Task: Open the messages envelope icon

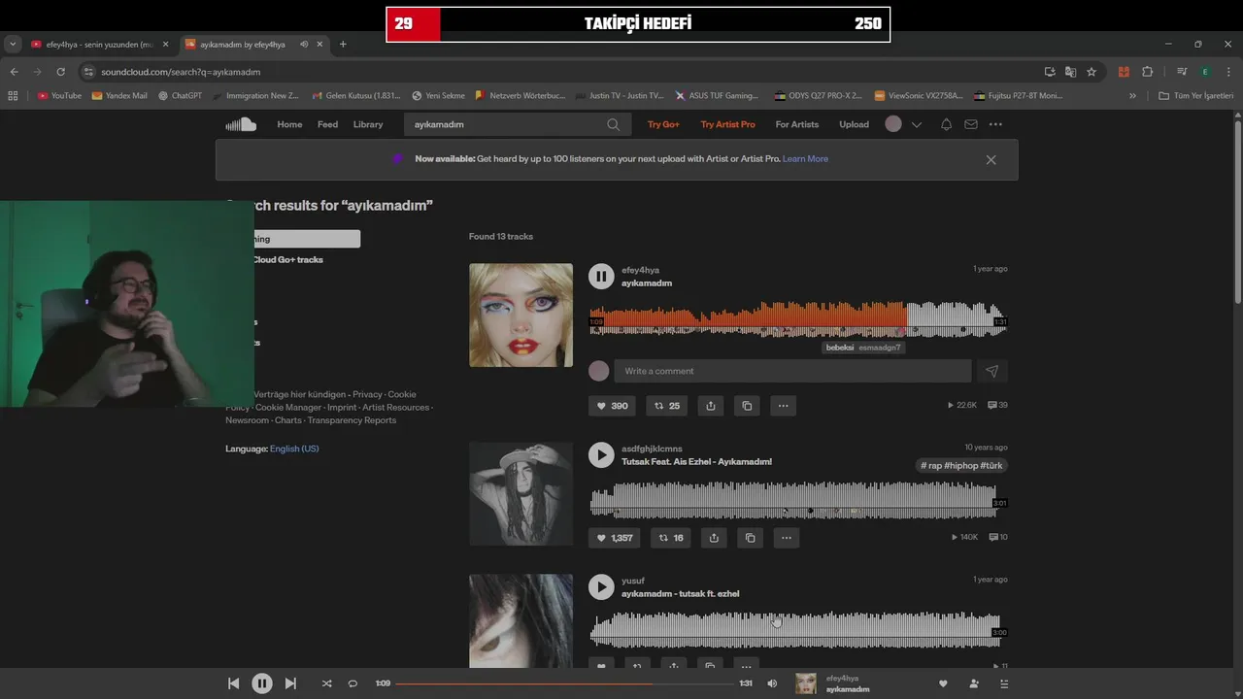Action: (971, 124)
